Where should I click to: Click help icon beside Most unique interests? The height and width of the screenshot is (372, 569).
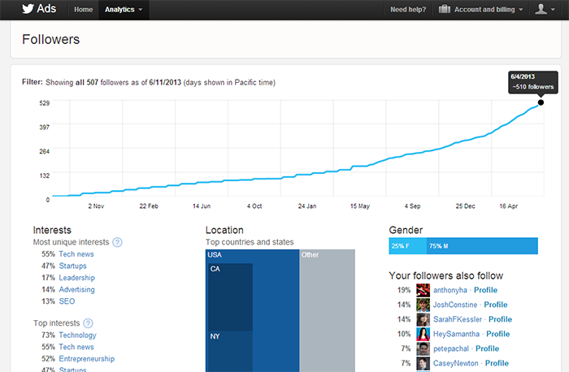point(118,242)
